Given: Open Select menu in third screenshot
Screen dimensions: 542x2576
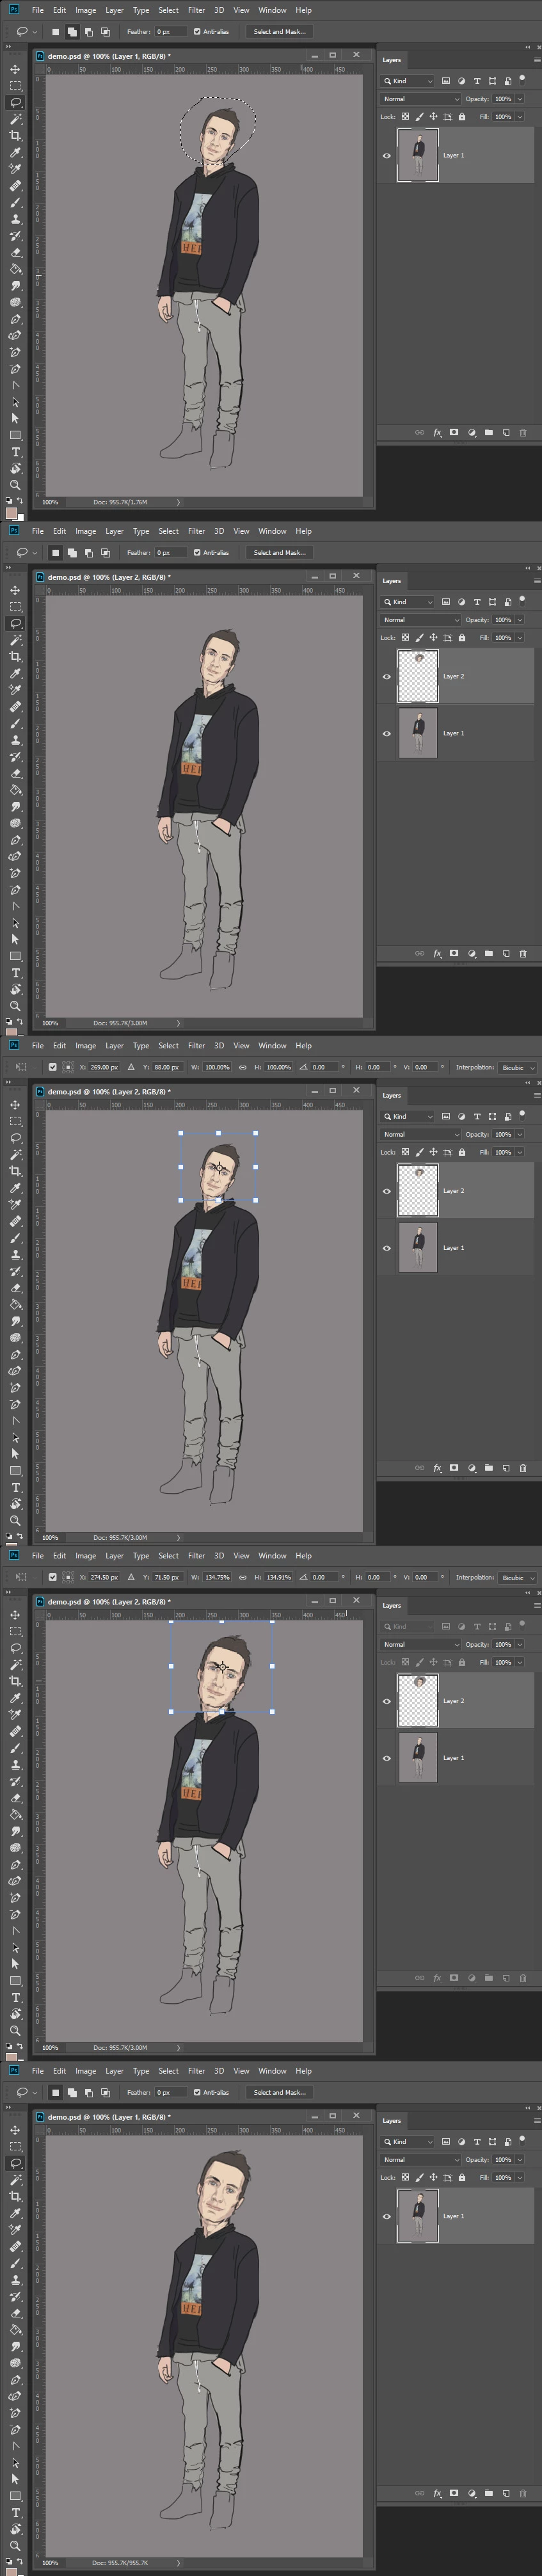Looking at the screenshot, I should point(168,1045).
